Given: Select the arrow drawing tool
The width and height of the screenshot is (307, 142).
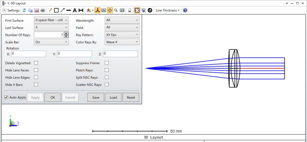Looking at the screenshot, I should (x=62, y=10).
